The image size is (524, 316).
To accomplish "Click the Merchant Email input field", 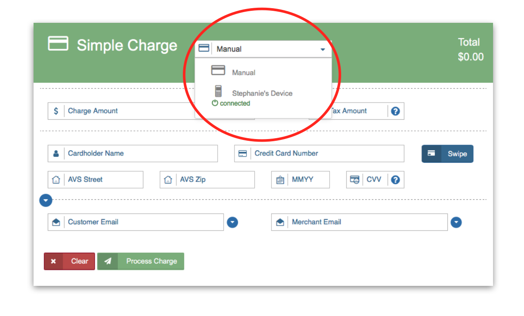I will point(367,222).
